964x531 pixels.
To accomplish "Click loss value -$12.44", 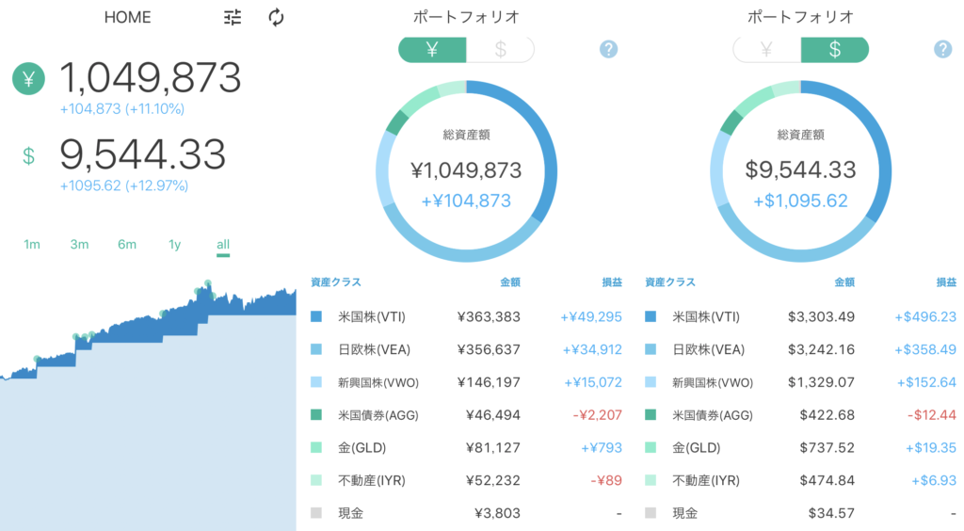I will click(931, 415).
